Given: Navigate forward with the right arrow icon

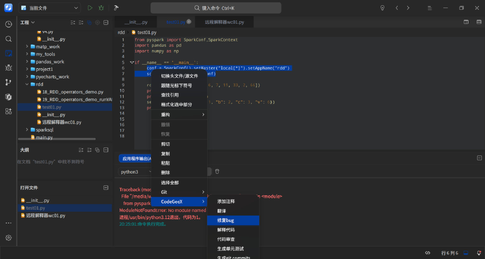Looking at the screenshot, I should 408,8.
